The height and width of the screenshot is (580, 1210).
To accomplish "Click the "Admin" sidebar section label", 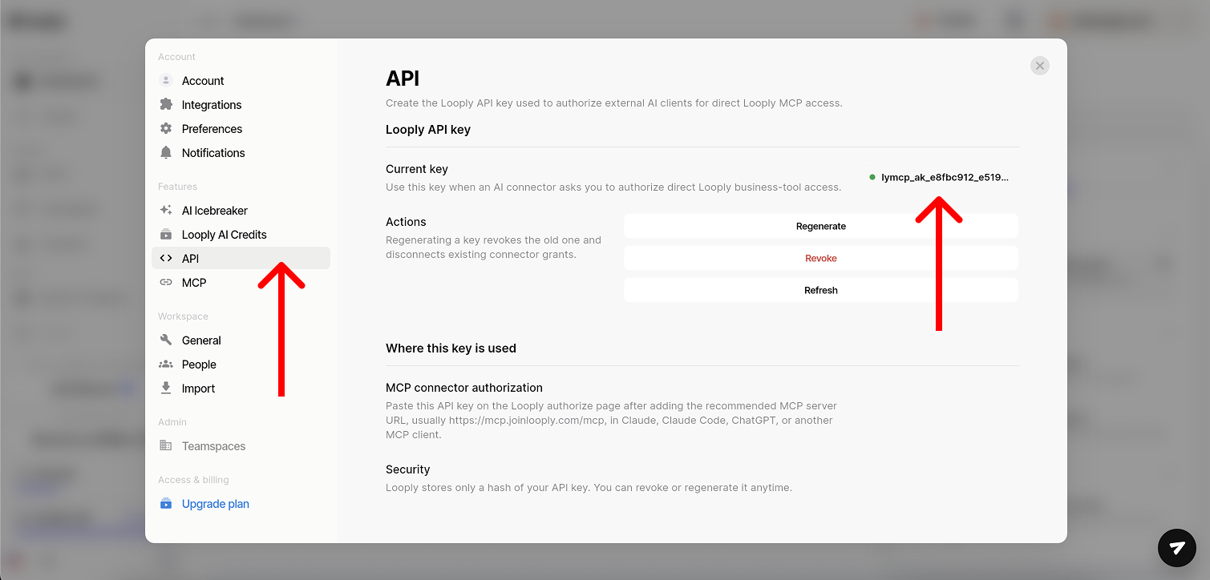I will tap(172, 422).
